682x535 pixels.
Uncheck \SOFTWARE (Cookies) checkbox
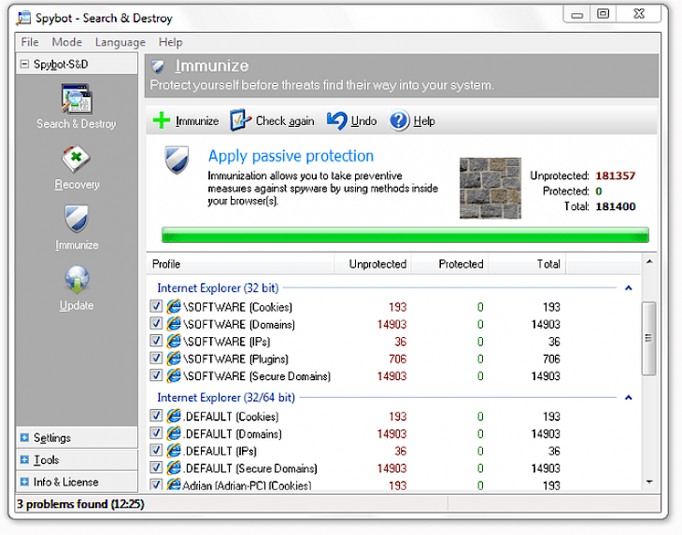tap(156, 306)
